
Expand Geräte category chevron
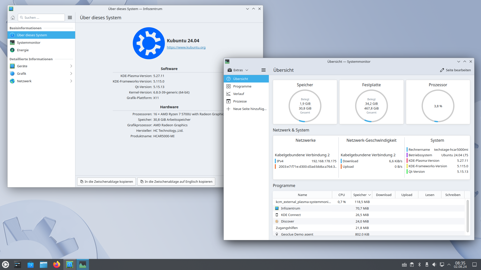(71, 66)
